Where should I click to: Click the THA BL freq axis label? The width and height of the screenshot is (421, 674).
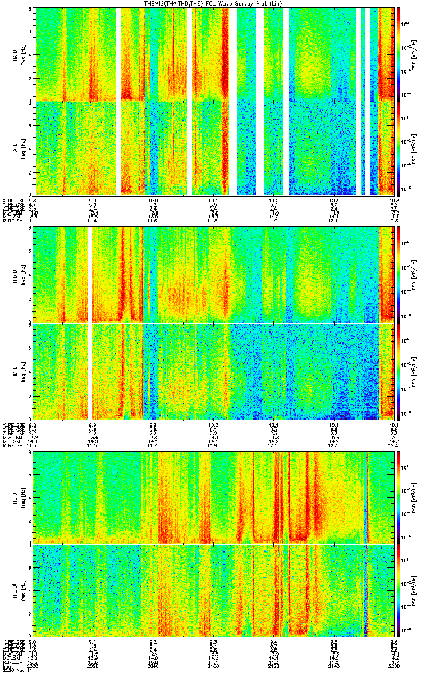pyautogui.click(x=21, y=54)
